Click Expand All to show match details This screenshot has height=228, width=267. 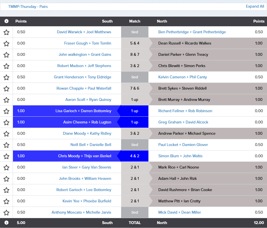click(x=255, y=6)
